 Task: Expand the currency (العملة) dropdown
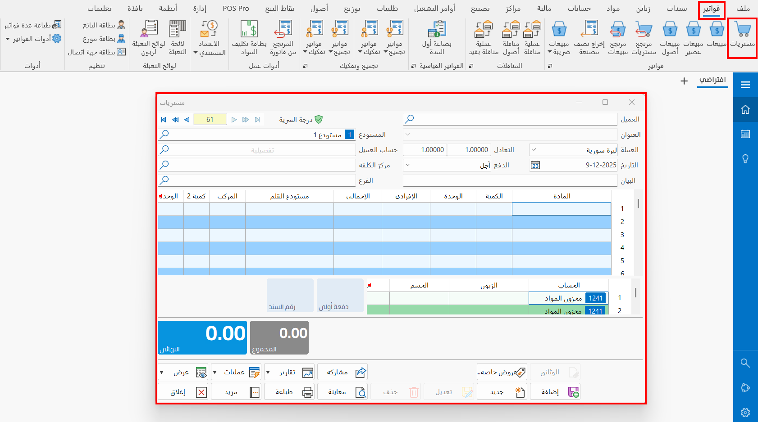(x=534, y=150)
